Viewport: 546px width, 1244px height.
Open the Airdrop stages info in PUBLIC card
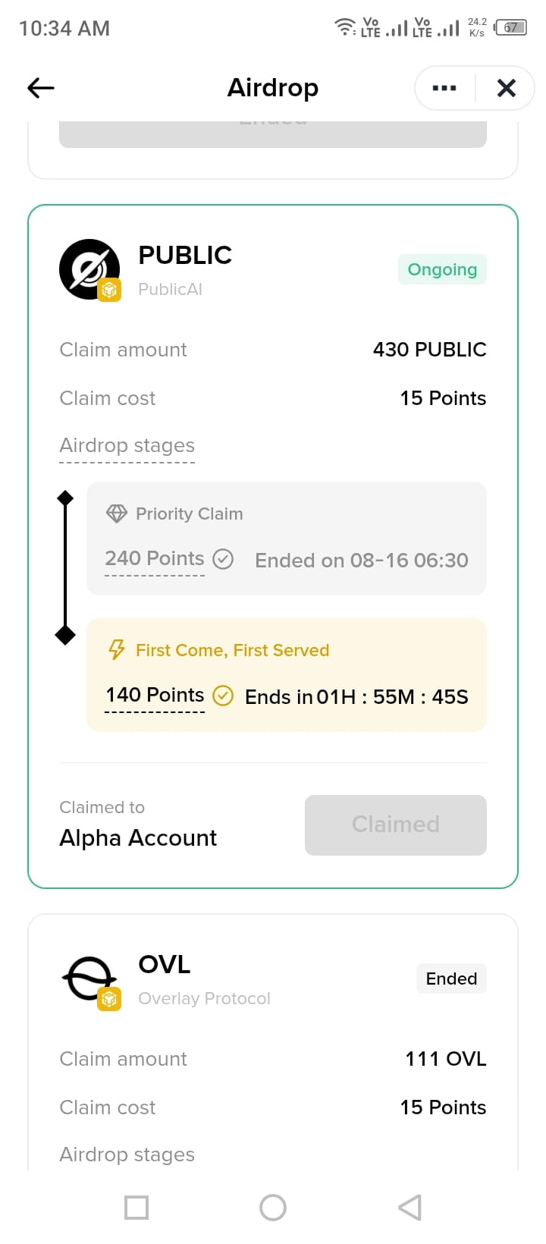coord(127,445)
